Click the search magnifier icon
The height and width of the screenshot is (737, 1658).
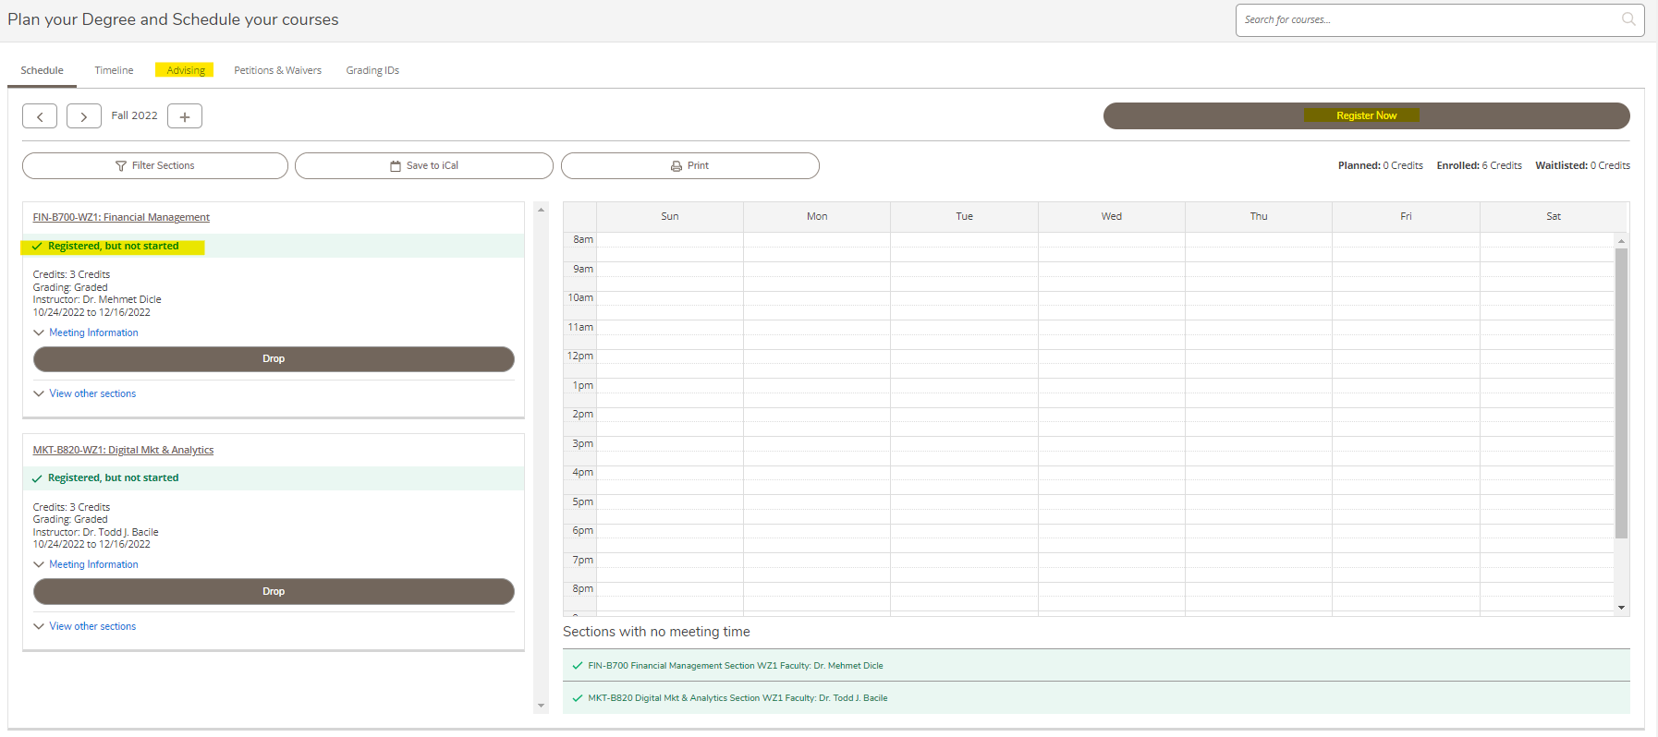[1628, 19]
